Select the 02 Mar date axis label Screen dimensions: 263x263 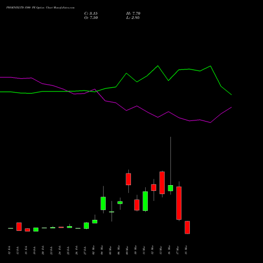[94, 250]
